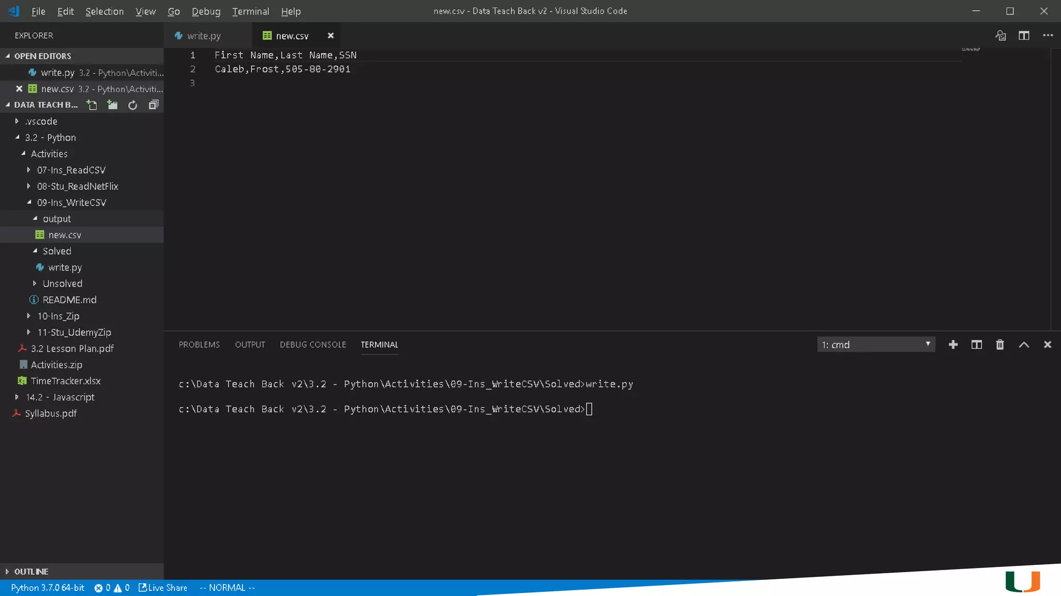
Task: Collapse all folders in explorer
Action: (x=153, y=105)
